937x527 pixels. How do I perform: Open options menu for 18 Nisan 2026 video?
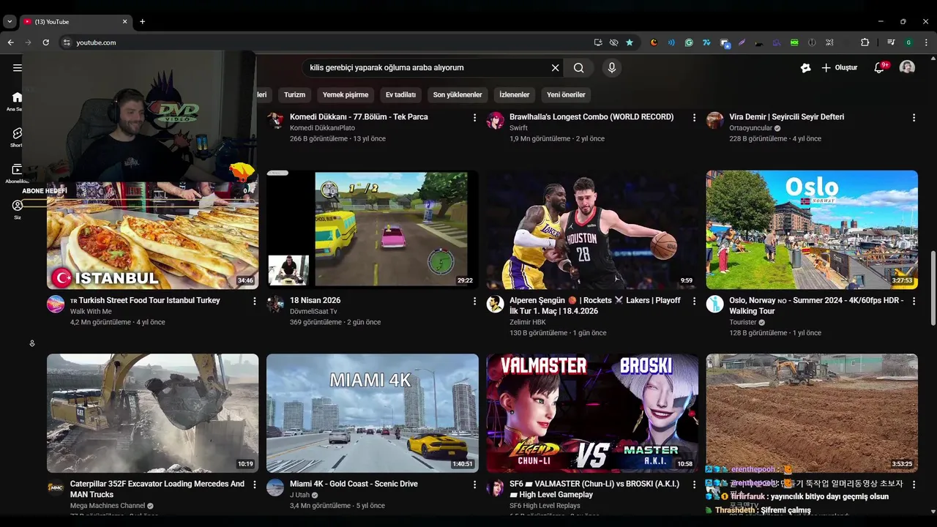pyautogui.click(x=474, y=302)
